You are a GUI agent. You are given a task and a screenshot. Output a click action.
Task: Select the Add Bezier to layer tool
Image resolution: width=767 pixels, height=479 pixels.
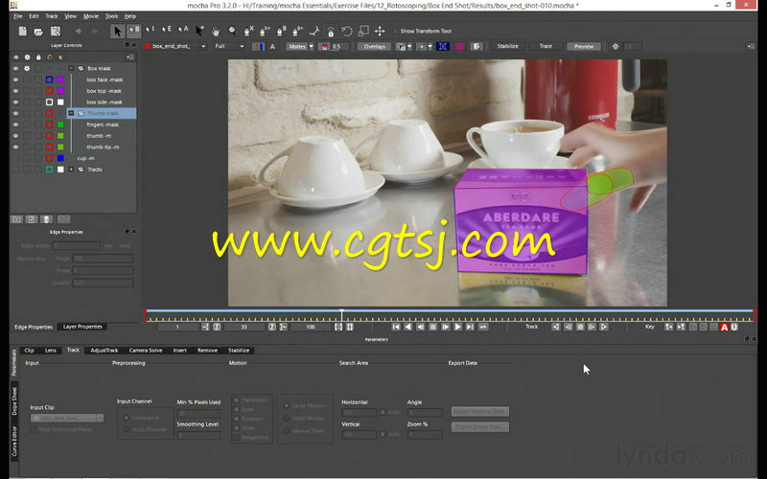[x=297, y=32]
